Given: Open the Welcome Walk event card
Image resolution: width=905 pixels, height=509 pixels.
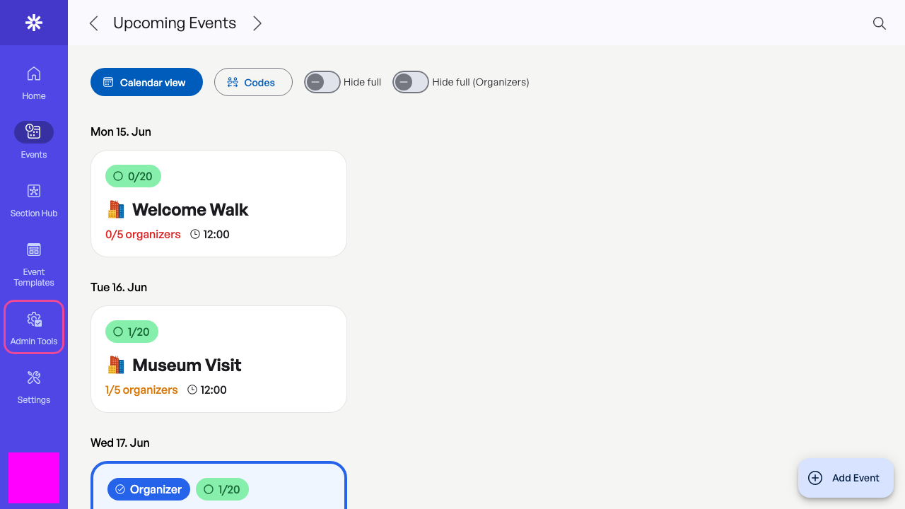Looking at the screenshot, I should tap(218, 204).
